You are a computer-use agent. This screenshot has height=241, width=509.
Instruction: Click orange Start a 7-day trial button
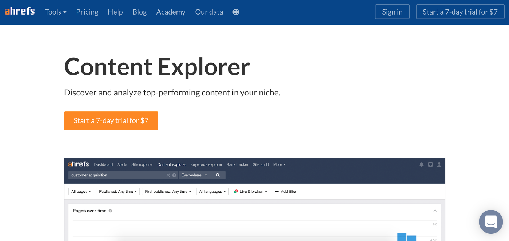coord(111,120)
